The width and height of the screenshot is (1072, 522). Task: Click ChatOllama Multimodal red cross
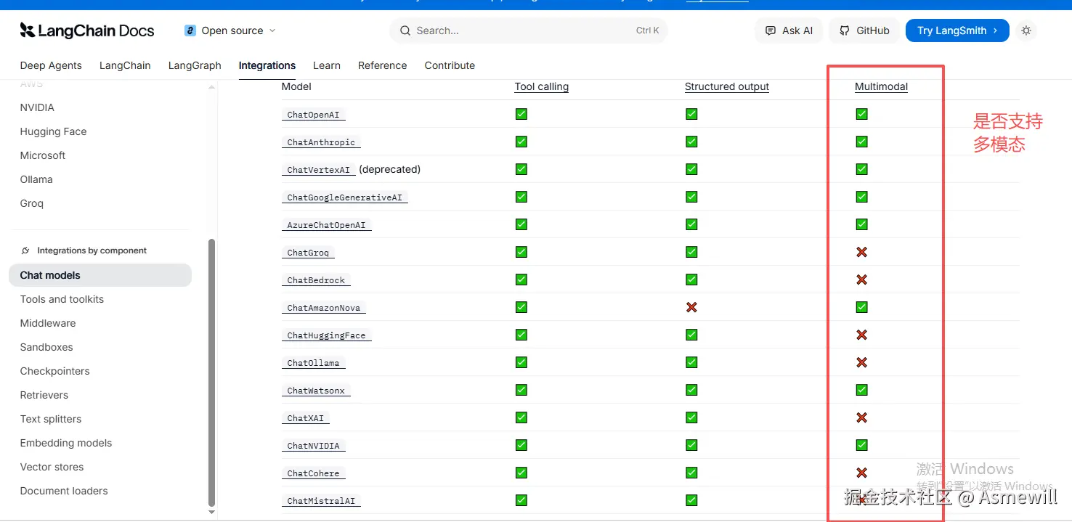861,362
